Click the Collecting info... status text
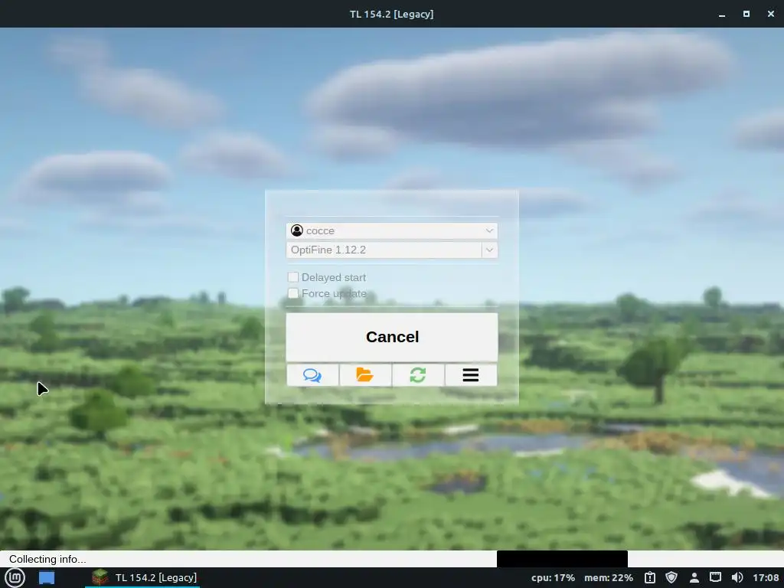The width and height of the screenshot is (784, 588). pos(47,559)
